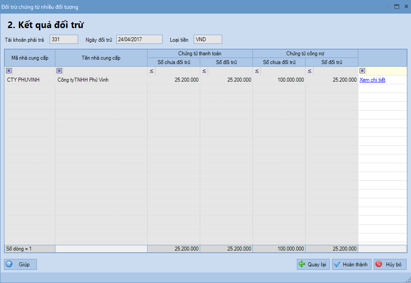Click the filter icon under Mã nhà cung cấp

click(x=9, y=71)
